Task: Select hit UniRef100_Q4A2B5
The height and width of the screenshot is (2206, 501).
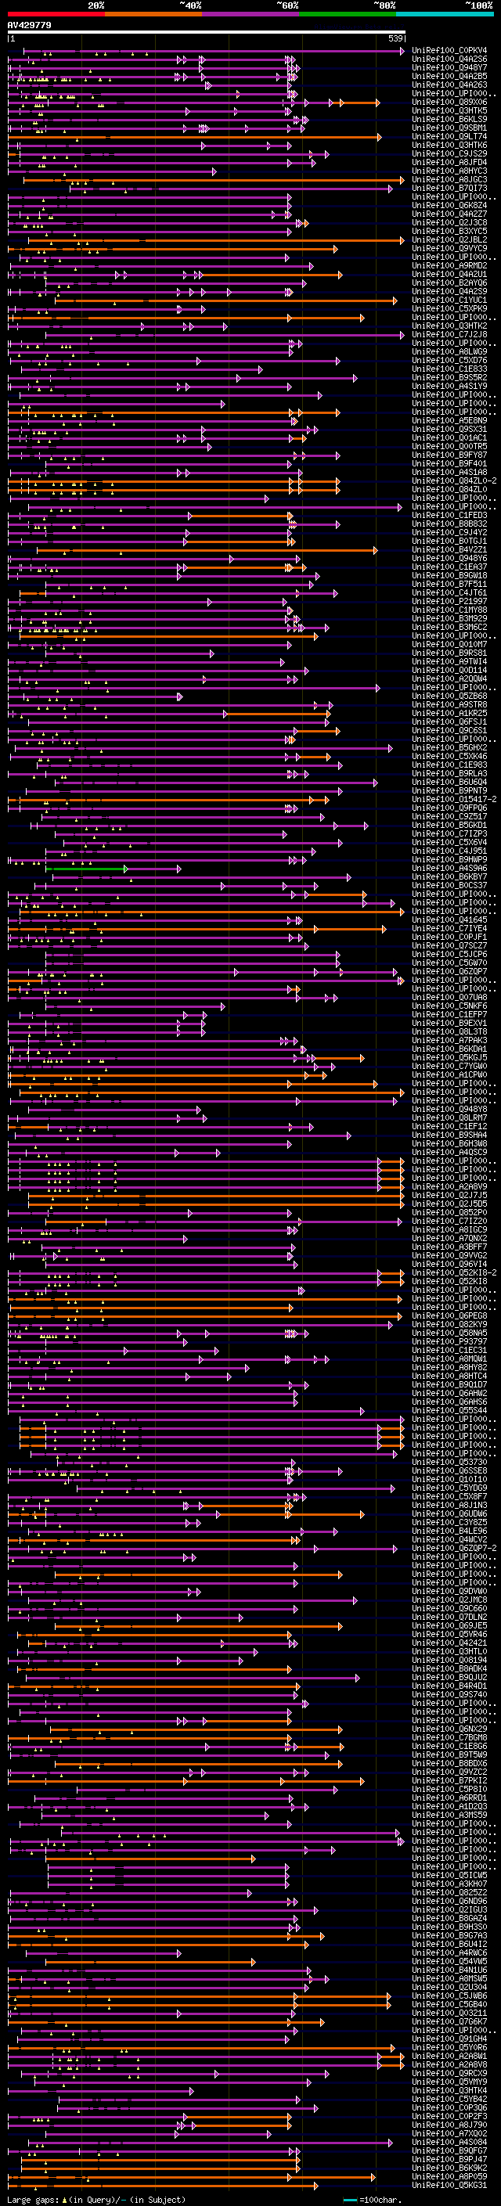Action: 449,76
